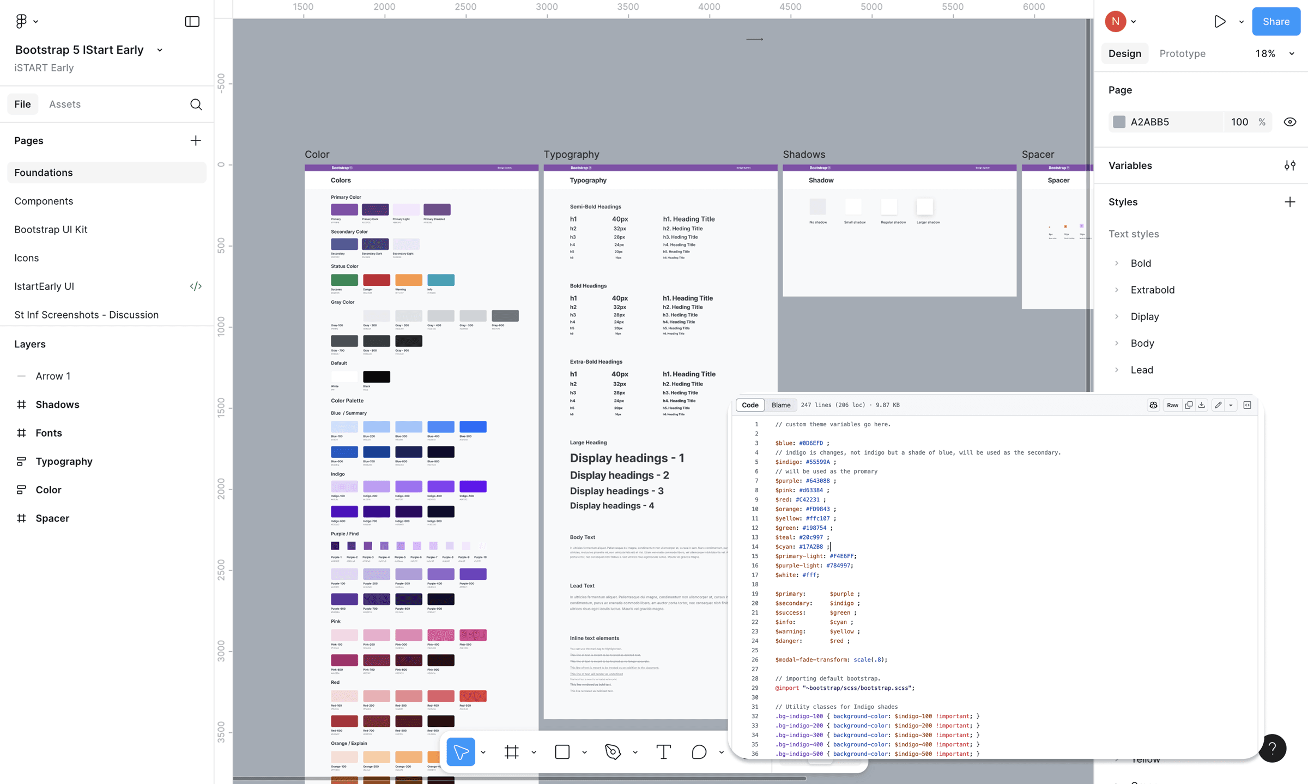Image resolution: width=1308 pixels, height=784 pixels.
Task: Download the raw file in the code viewer
Action: 1201,405
